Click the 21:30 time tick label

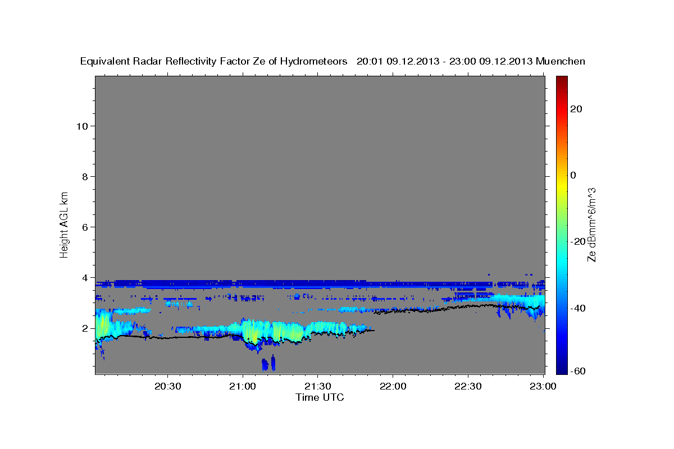click(x=317, y=386)
